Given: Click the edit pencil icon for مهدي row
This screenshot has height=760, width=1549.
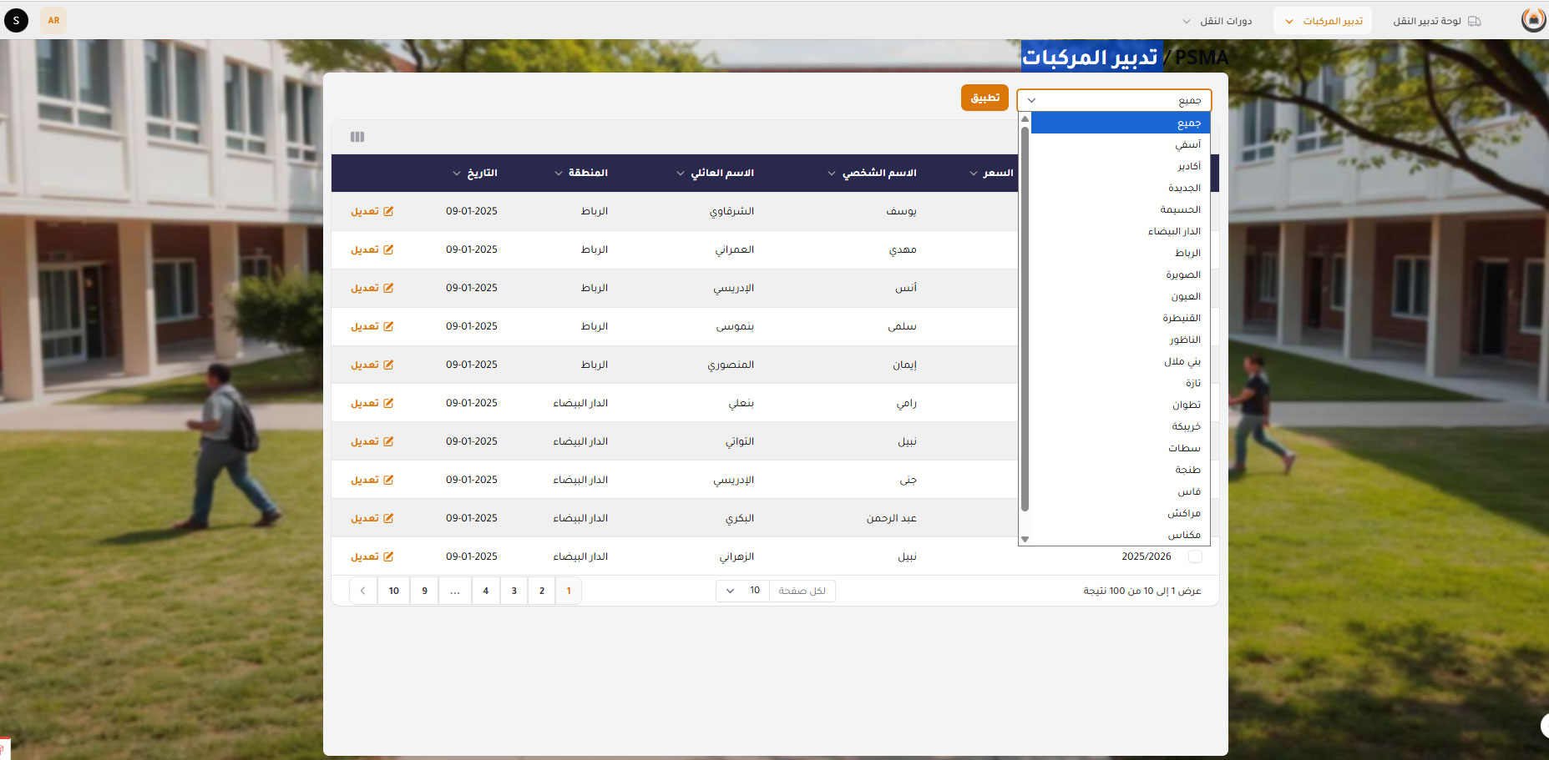Looking at the screenshot, I should coord(388,250).
